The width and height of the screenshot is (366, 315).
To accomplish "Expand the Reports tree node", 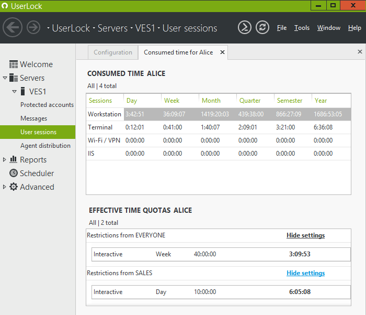I will [4, 160].
